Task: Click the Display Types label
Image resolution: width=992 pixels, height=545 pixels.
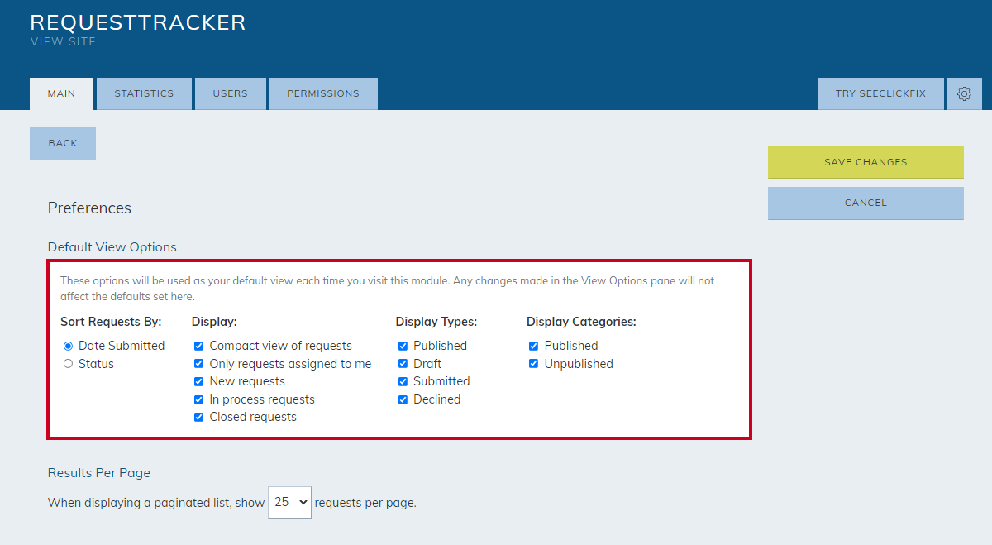Action: (436, 322)
